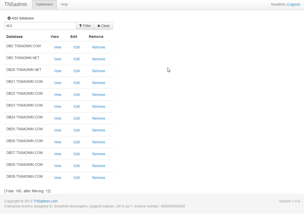View DB28.TNSADMIN.COM database
Screen dimensions: 304x215
(58, 166)
